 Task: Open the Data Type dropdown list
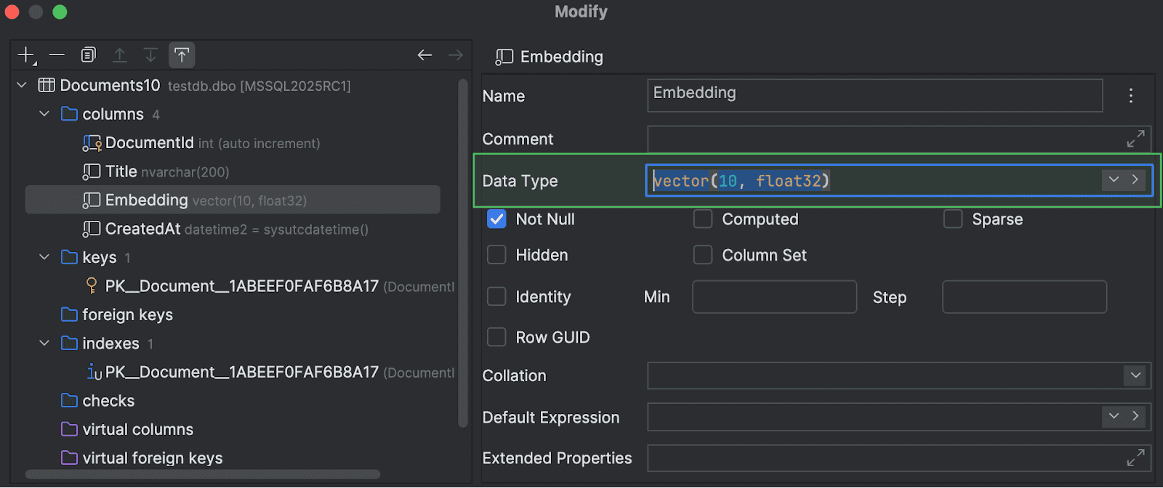coord(1114,180)
